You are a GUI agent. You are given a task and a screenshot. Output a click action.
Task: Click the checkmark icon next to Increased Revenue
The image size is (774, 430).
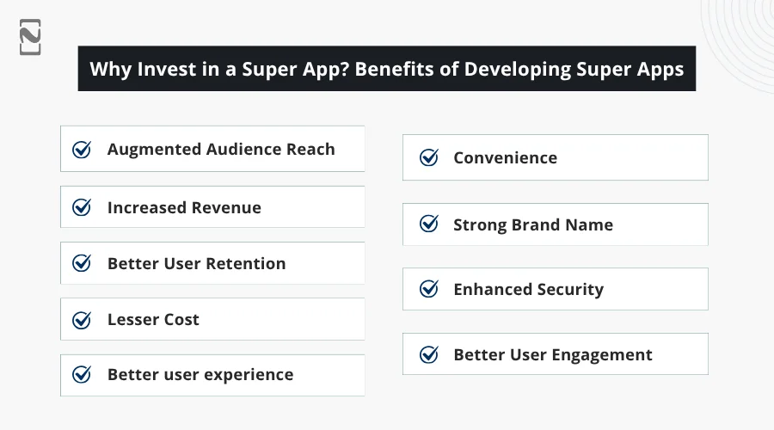(82, 207)
